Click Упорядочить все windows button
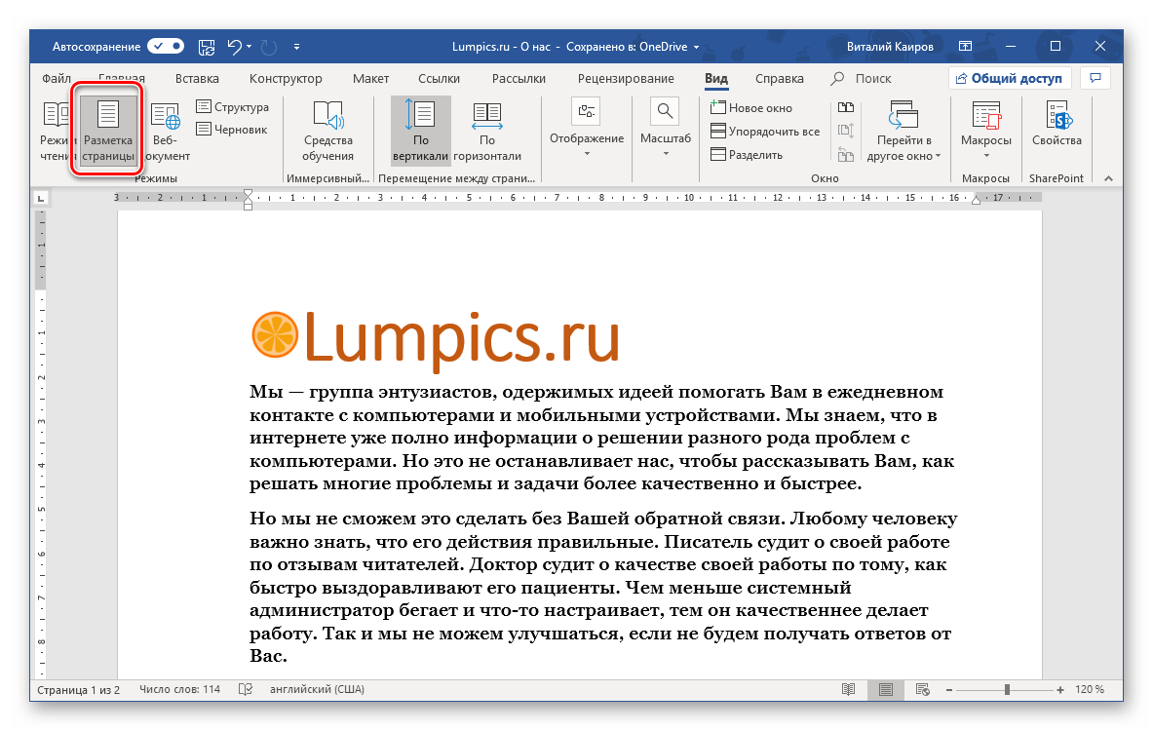 [x=765, y=132]
